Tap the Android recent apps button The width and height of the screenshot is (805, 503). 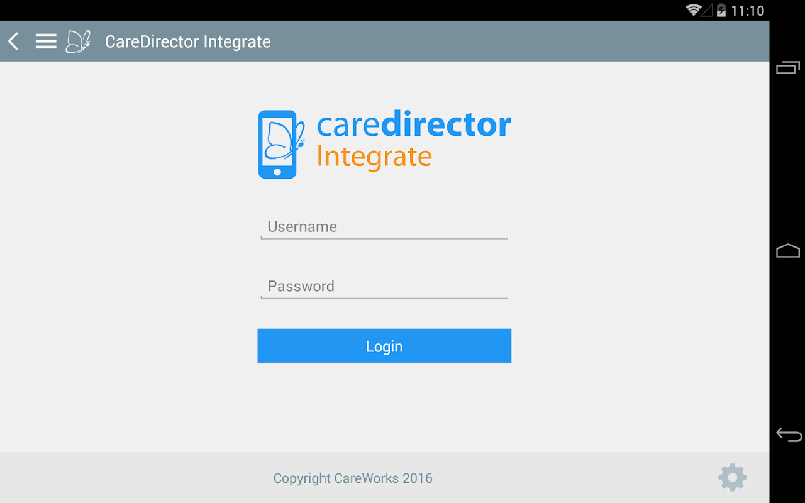coord(788,67)
